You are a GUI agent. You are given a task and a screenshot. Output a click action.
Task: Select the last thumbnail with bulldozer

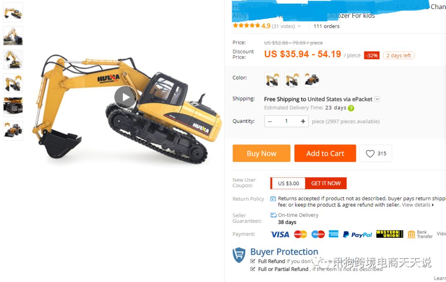(13, 131)
